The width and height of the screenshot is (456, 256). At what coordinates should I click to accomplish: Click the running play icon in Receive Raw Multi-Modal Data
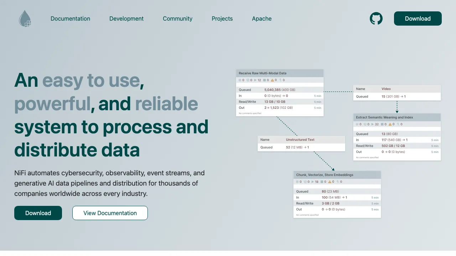point(255,80)
